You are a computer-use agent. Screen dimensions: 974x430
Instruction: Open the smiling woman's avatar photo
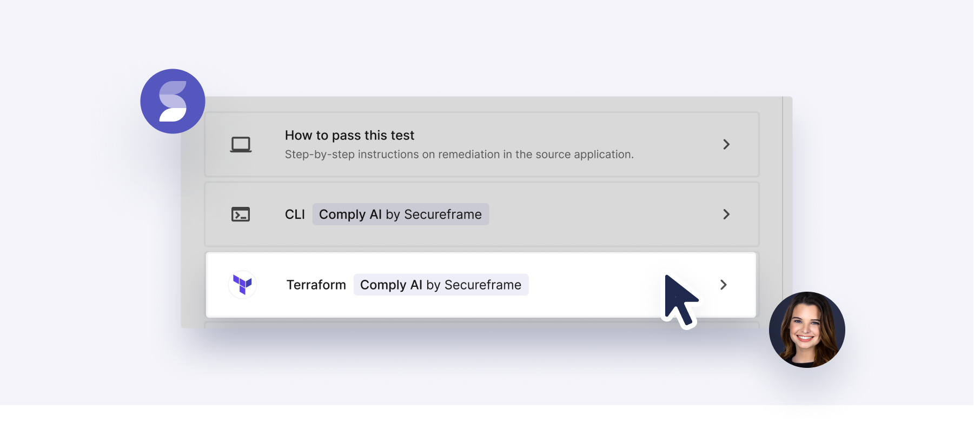[806, 330]
